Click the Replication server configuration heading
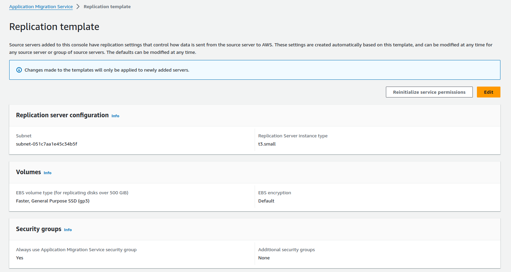511x272 pixels. 62,115
